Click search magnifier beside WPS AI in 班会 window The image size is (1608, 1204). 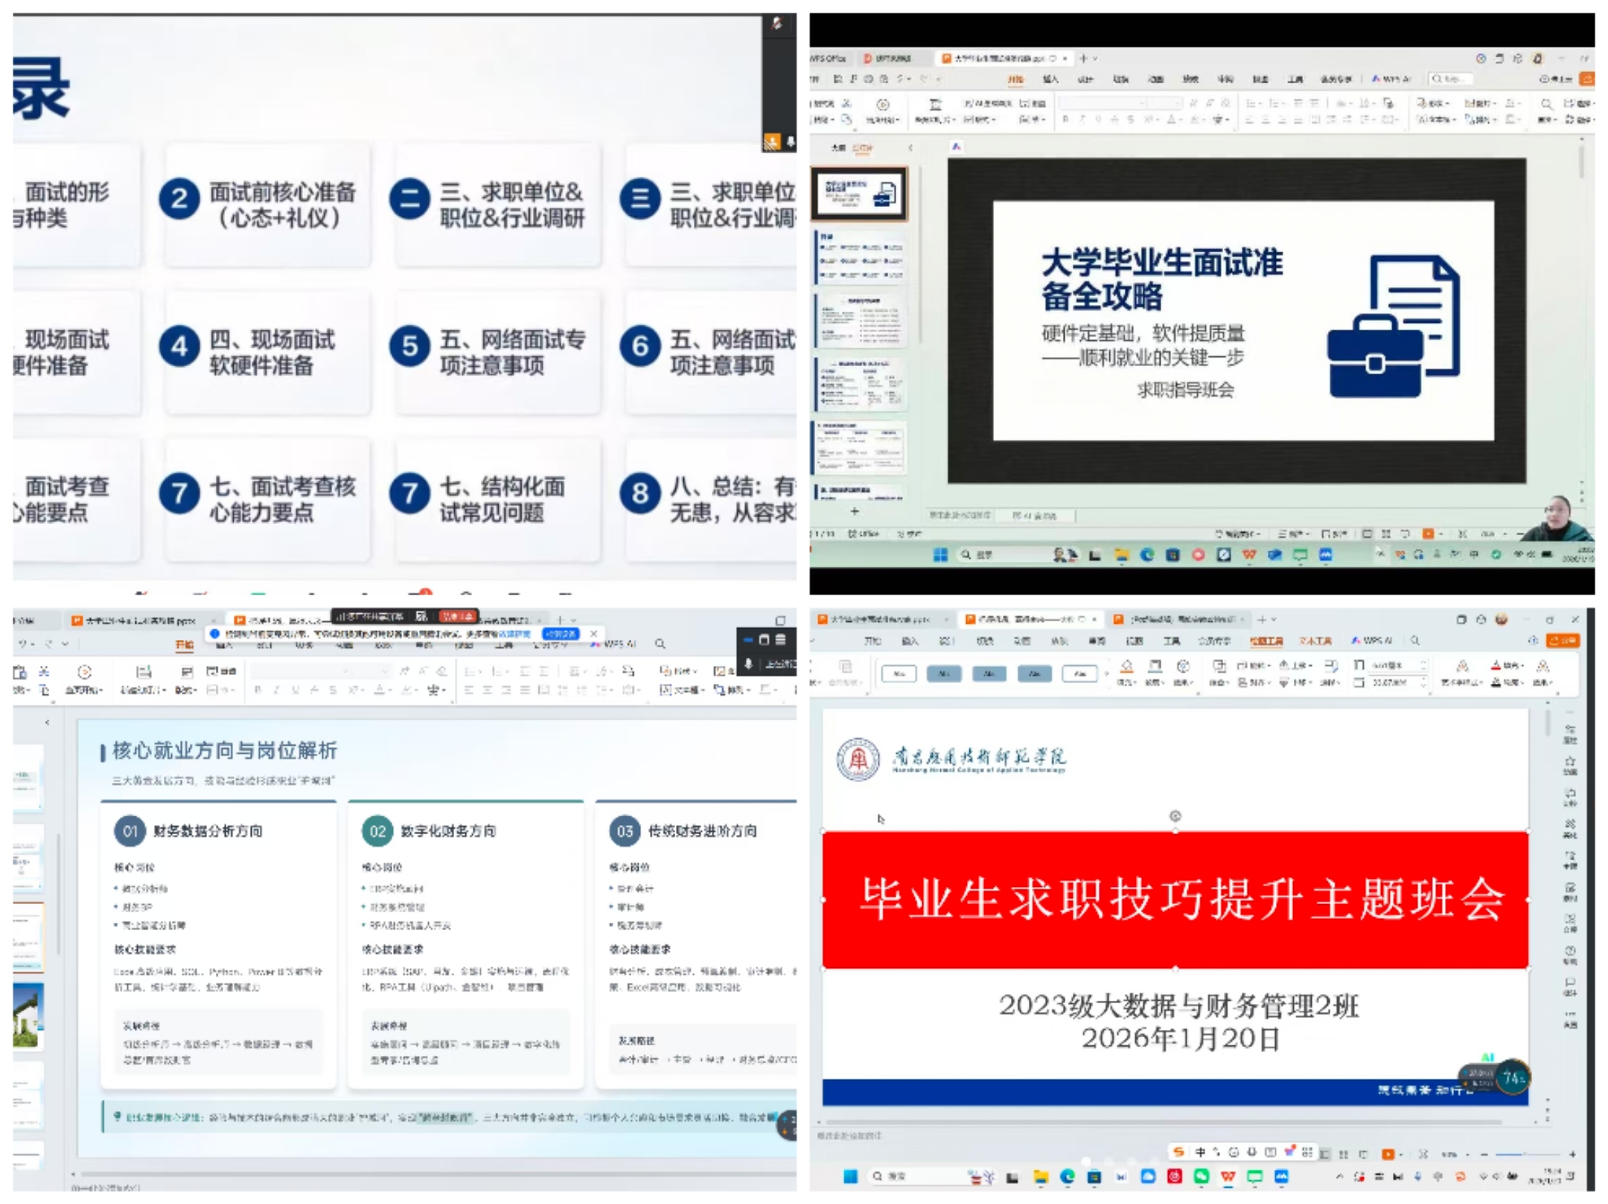pos(1414,640)
